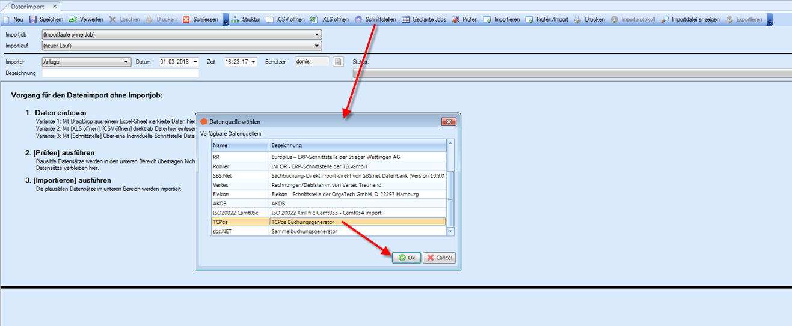Select the Vertec data source row
This screenshot has height=326, width=792.
(x=328, y=185)
